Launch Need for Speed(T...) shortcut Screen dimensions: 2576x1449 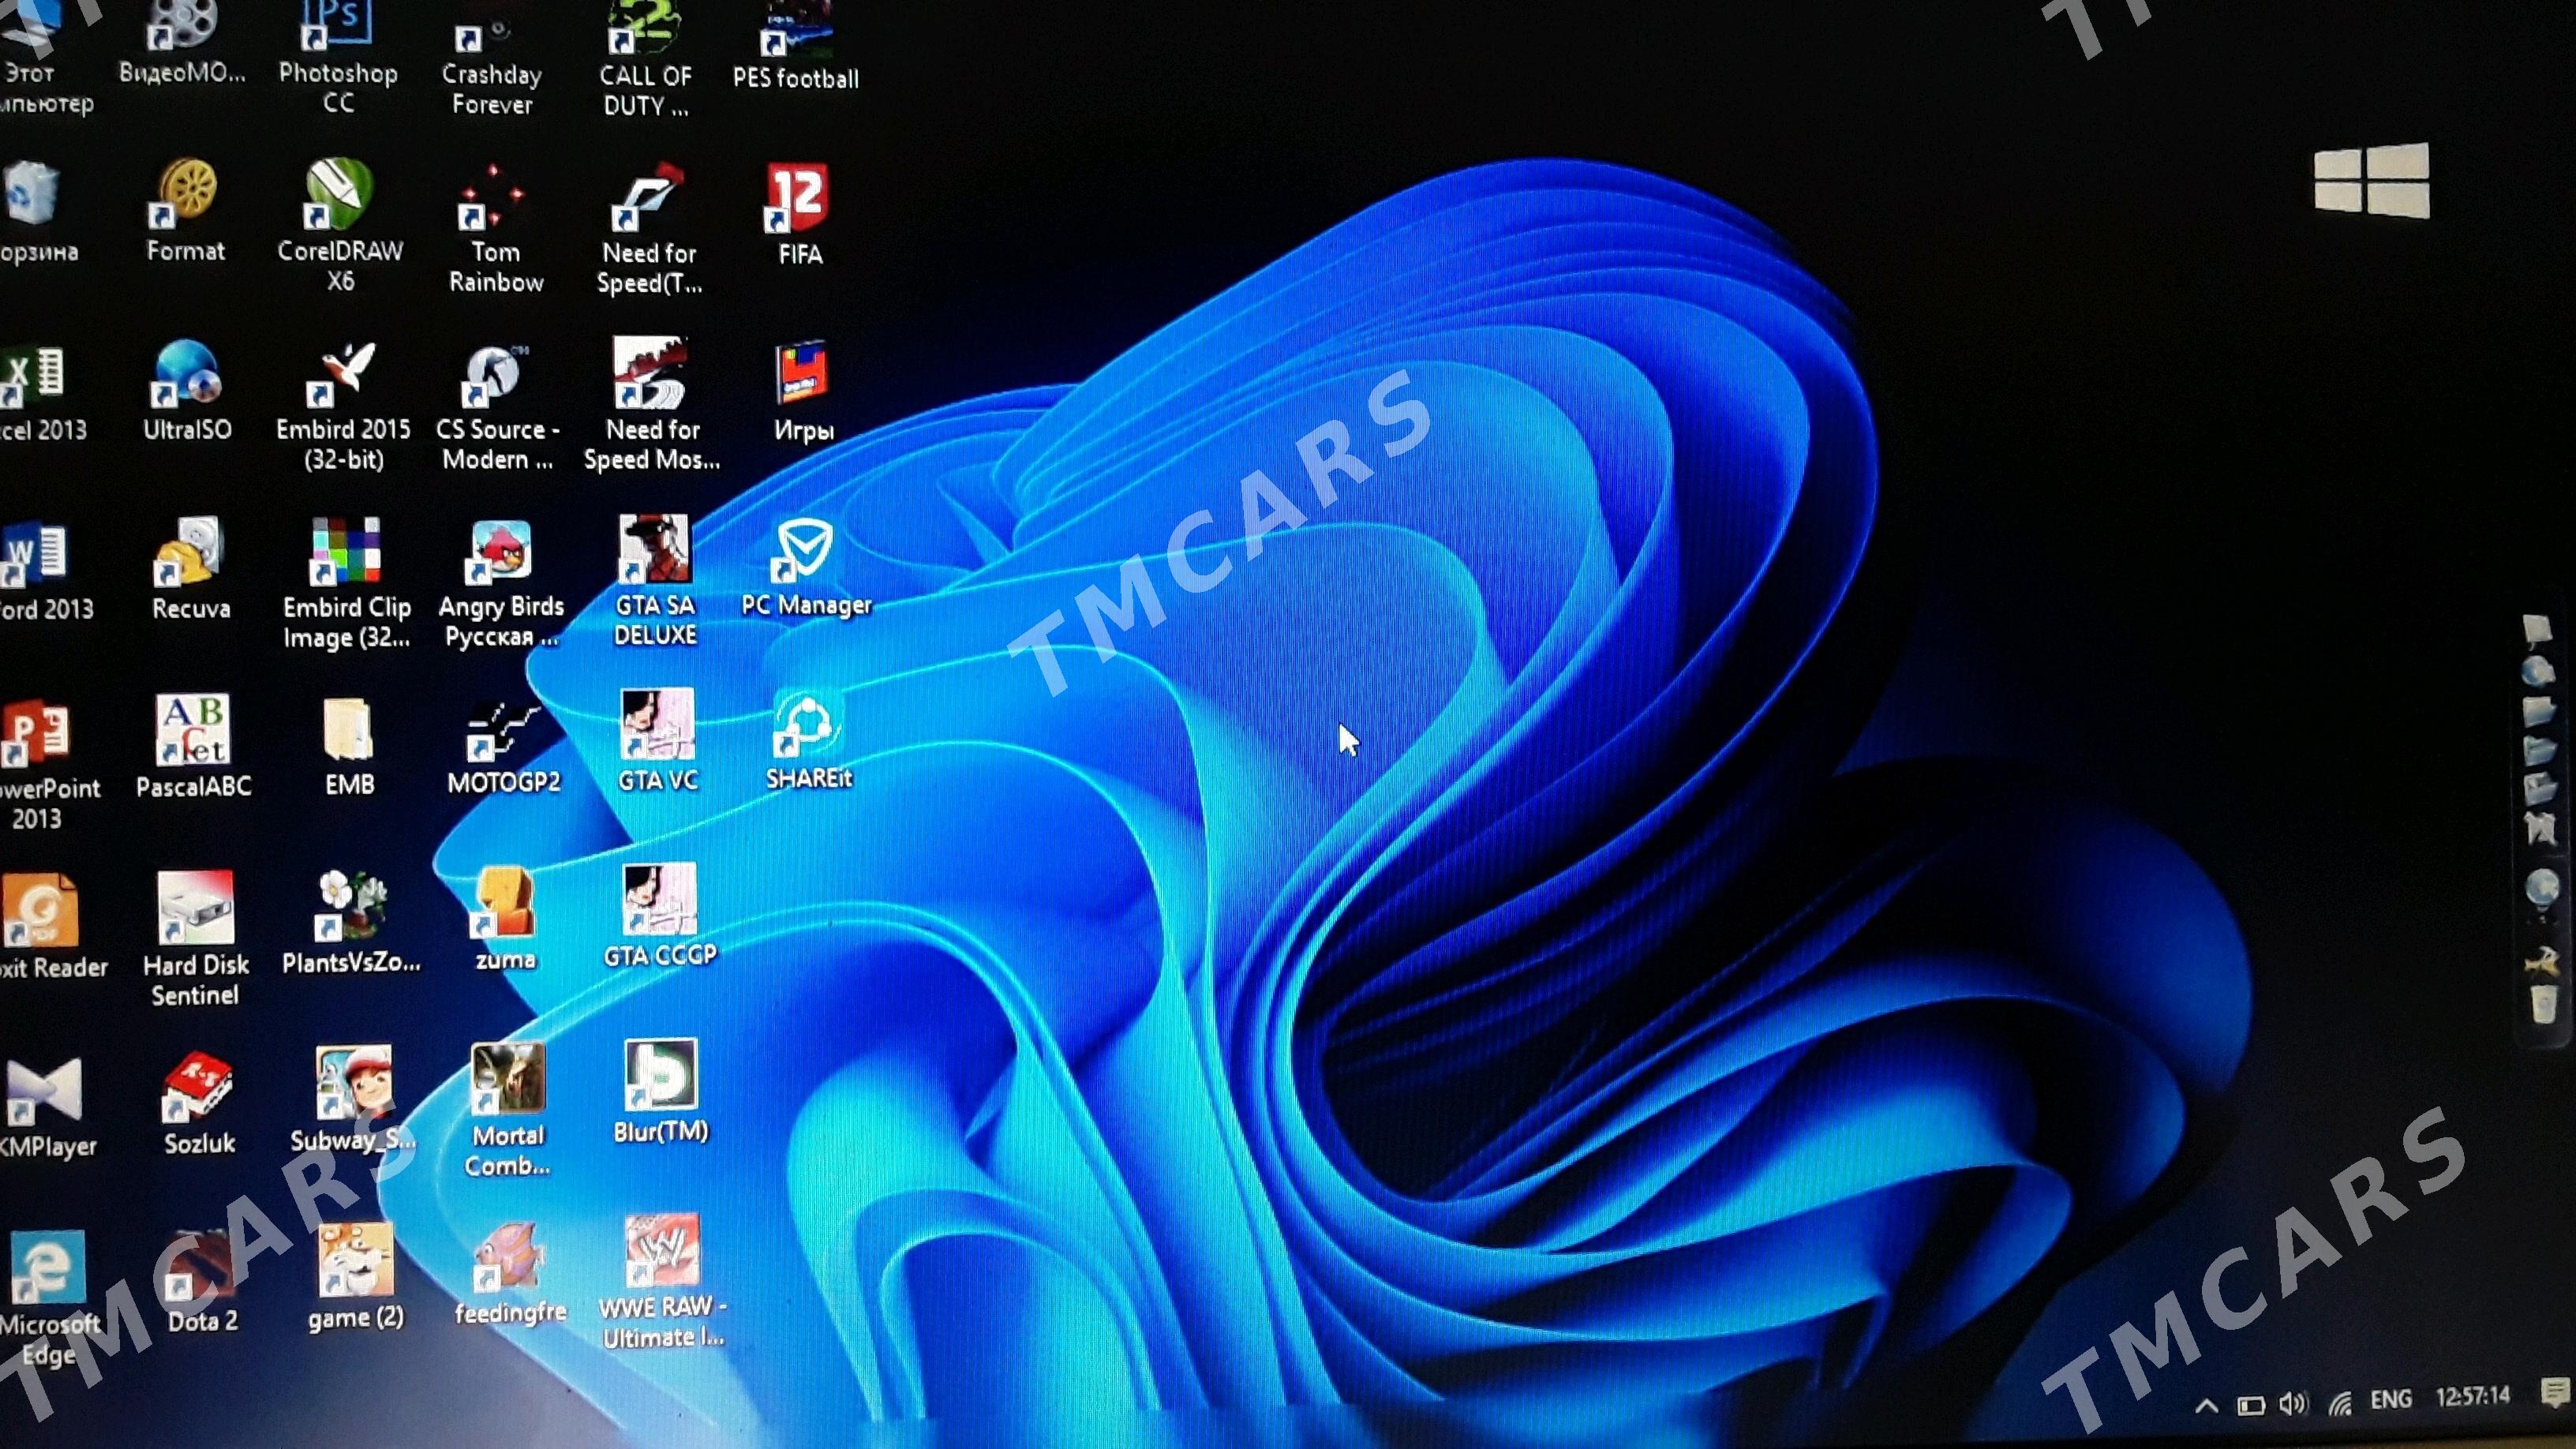tap(649, 230)
